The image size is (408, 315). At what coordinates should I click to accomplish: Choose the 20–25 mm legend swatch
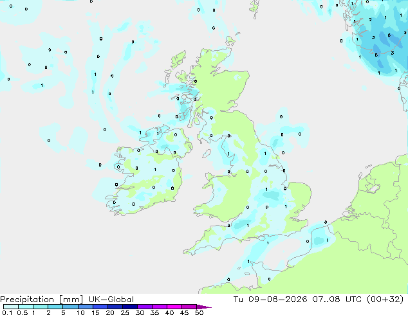coord(115,307)
